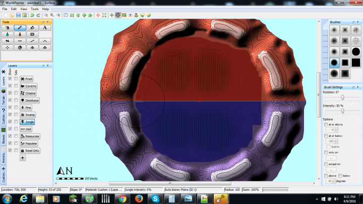Open the View menu
The width and height of the screenshot is (363, 204).
(x=23, y=9)
